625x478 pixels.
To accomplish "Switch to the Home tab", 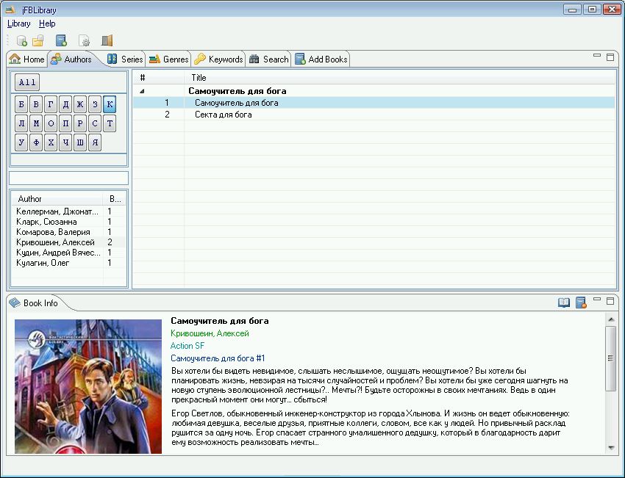I will [26, 59].
